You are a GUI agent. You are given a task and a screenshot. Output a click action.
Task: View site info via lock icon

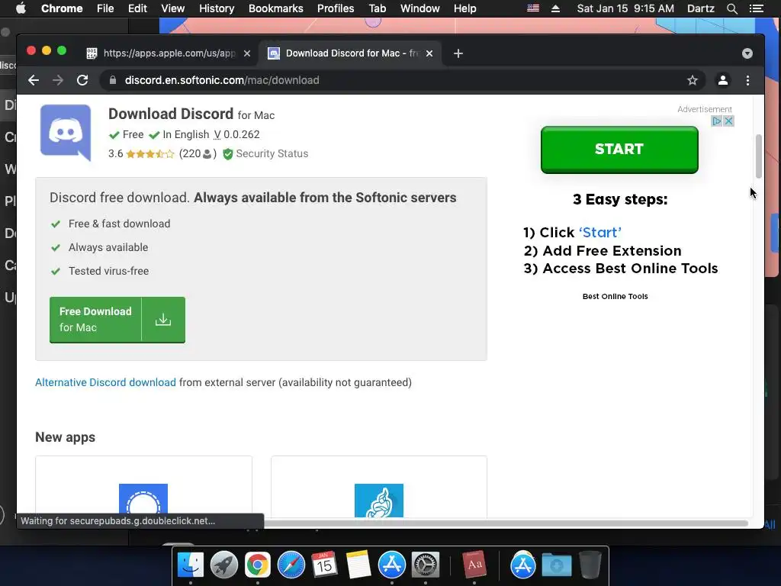tap(113, 80)
